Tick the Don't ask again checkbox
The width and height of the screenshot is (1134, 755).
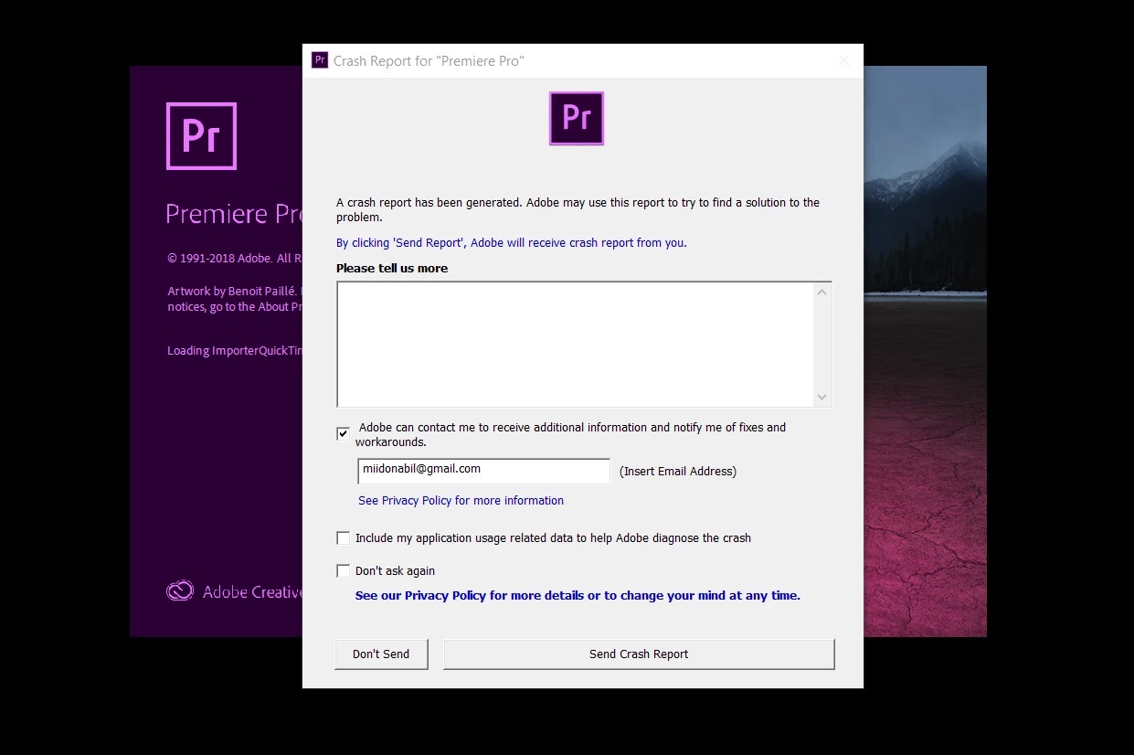pos(343,571)
